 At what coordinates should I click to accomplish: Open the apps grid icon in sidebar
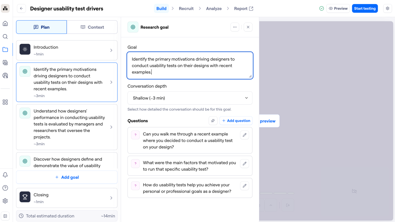point(5,102)
